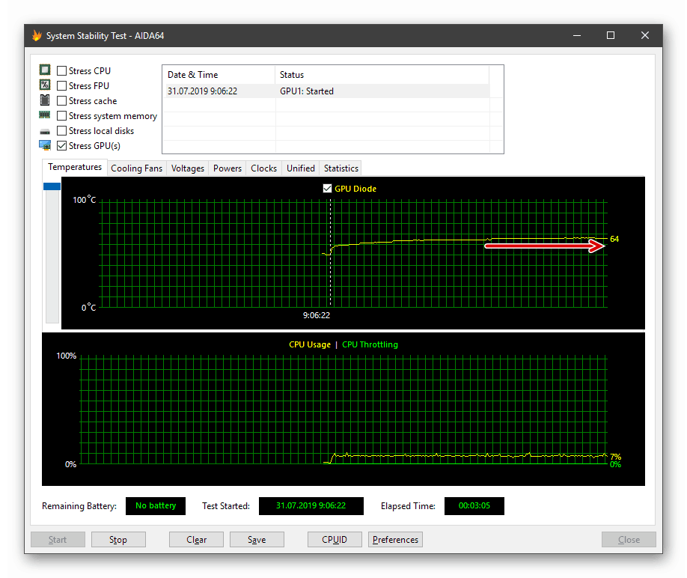The height and width of the screenshot is (578, 687).
Task: Click the Stress GPU(s) graphics card icon
Action: coord(45,144)
